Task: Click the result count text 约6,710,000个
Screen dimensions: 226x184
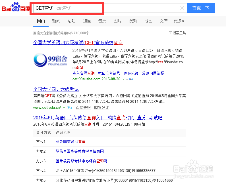Action: pos(78,33)
